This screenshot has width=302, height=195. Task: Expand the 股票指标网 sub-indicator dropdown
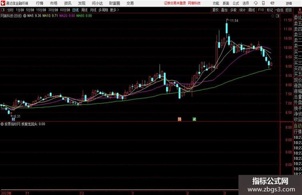[2, 124]
